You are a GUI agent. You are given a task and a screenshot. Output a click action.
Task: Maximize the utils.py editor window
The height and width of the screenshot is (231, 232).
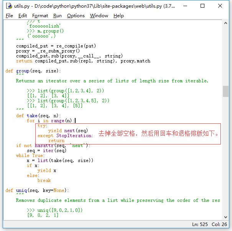202,6
